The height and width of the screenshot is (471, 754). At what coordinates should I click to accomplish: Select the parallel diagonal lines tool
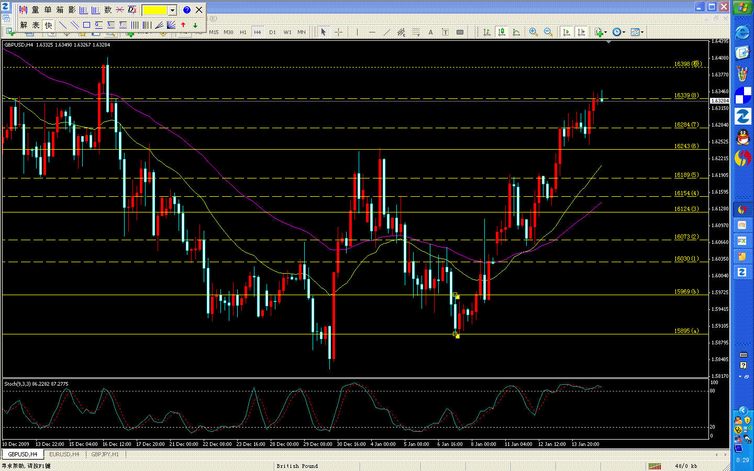[x=75, y=25]
